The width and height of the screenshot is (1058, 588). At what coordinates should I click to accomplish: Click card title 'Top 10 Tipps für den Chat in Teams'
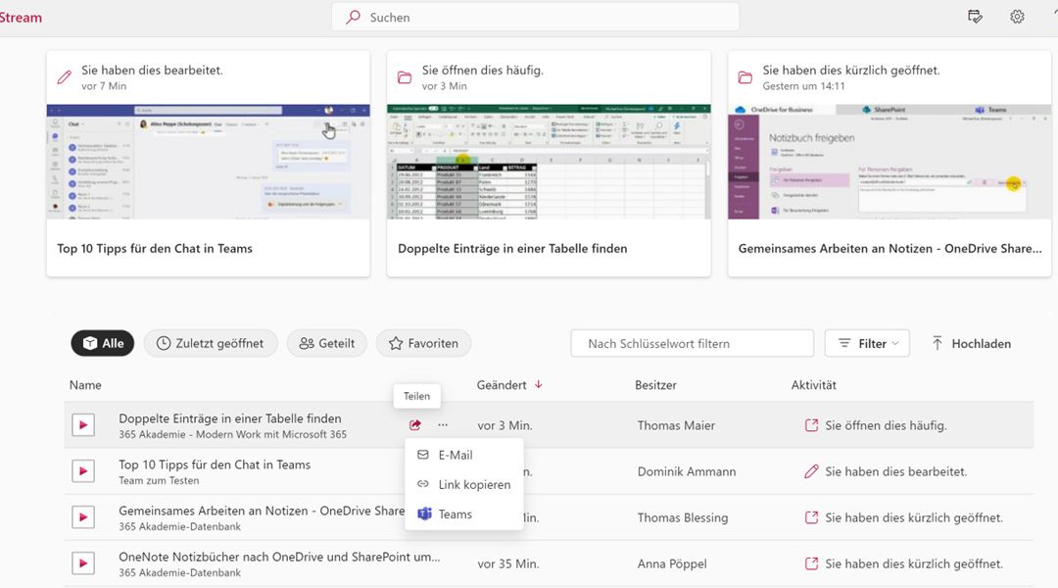(x=155, y=249)
